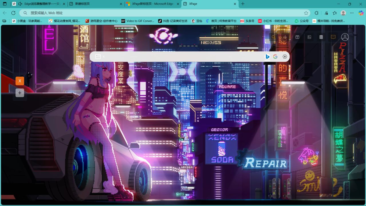Toggle XPage wallpaper sound mute
366x206 pixels.
coord(285,37)
